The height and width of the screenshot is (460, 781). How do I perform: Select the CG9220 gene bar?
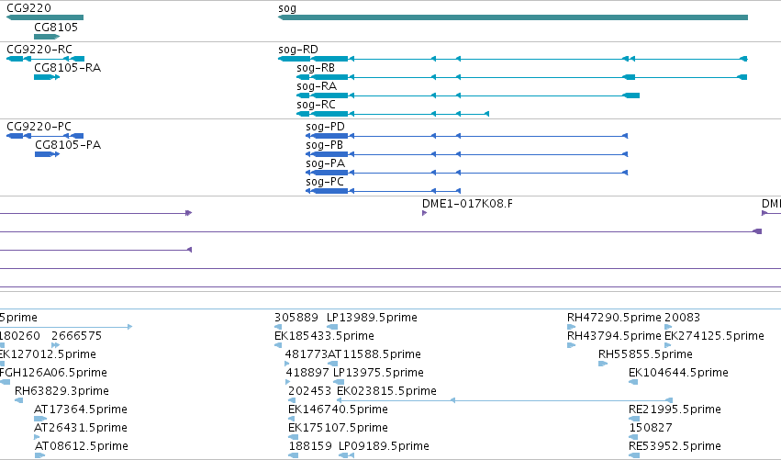(45, 17)
